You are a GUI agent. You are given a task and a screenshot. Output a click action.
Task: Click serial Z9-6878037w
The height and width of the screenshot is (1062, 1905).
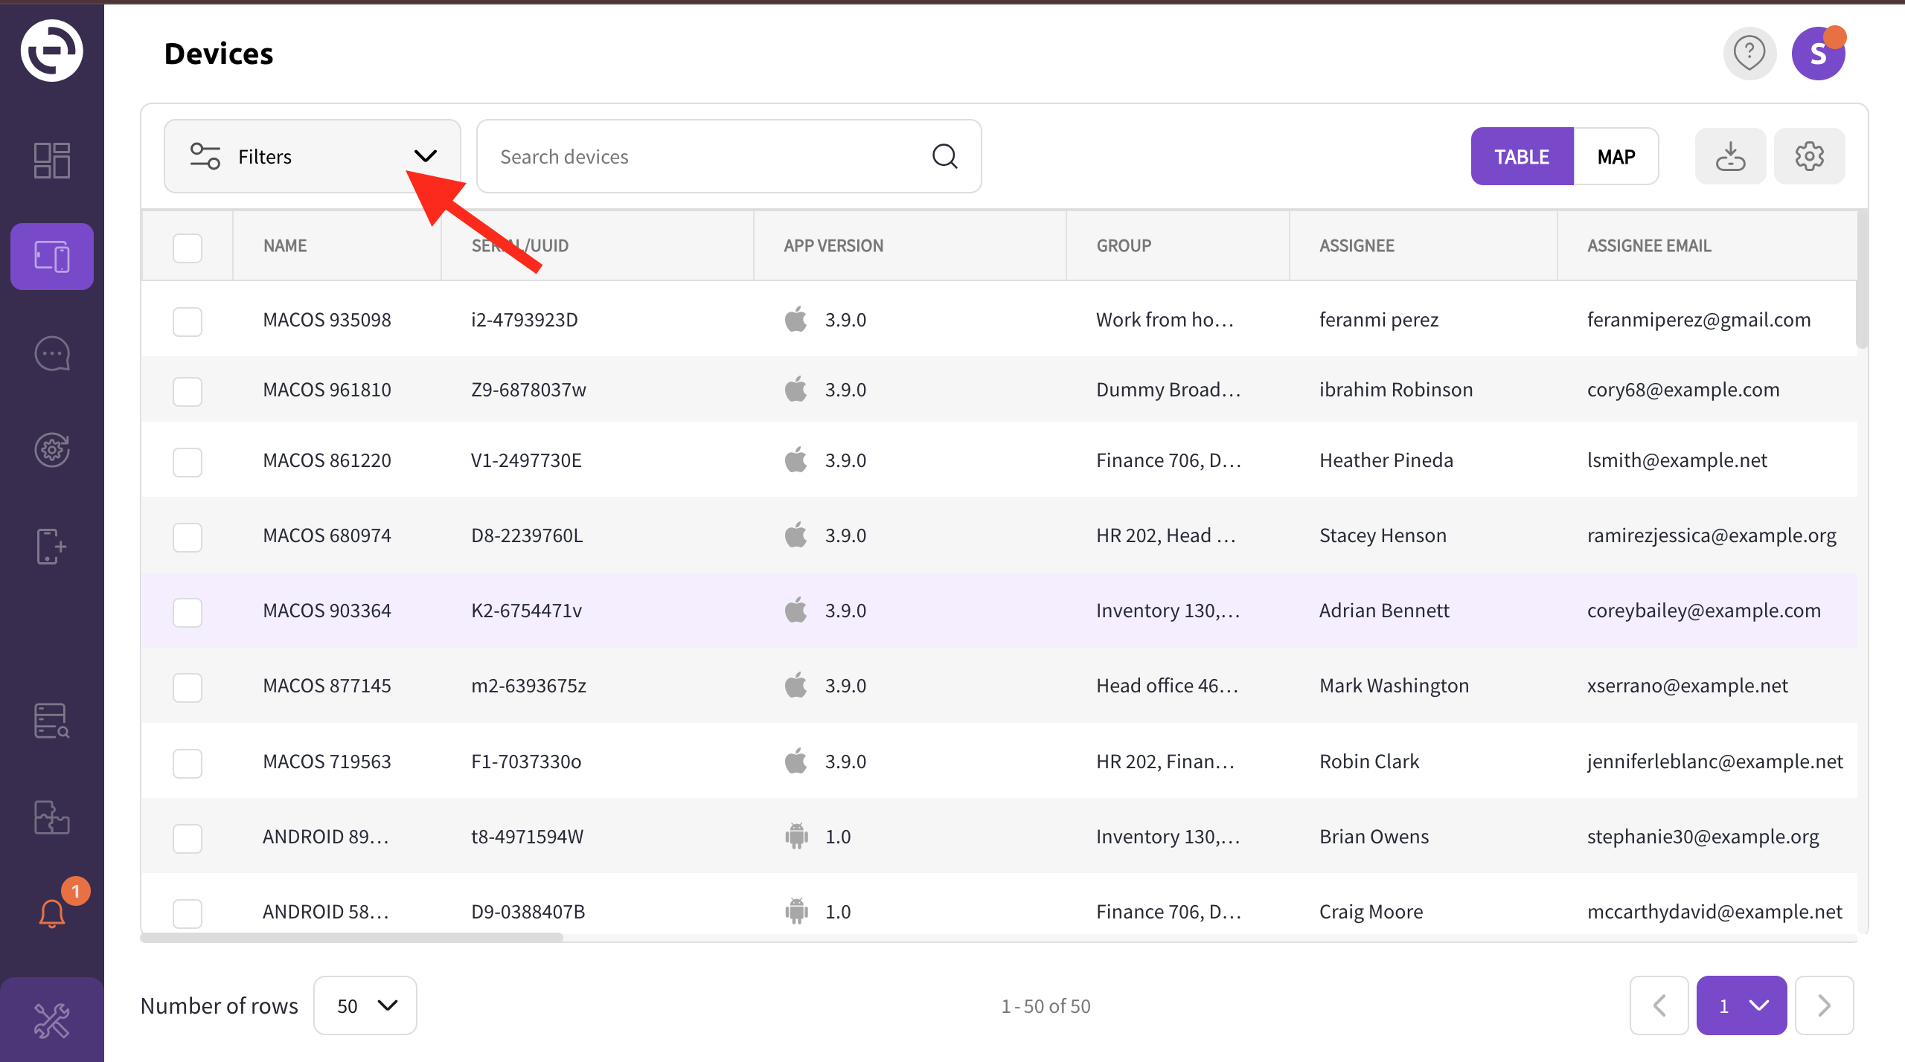pos(528,390)
